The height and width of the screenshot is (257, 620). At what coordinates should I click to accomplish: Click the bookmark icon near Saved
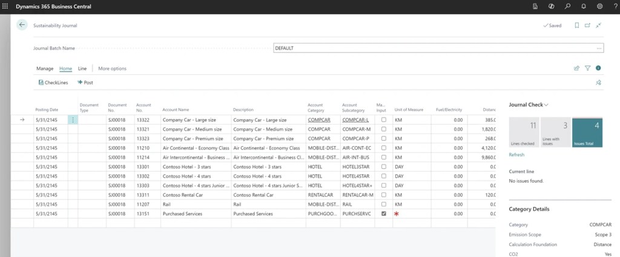point(576,25)
